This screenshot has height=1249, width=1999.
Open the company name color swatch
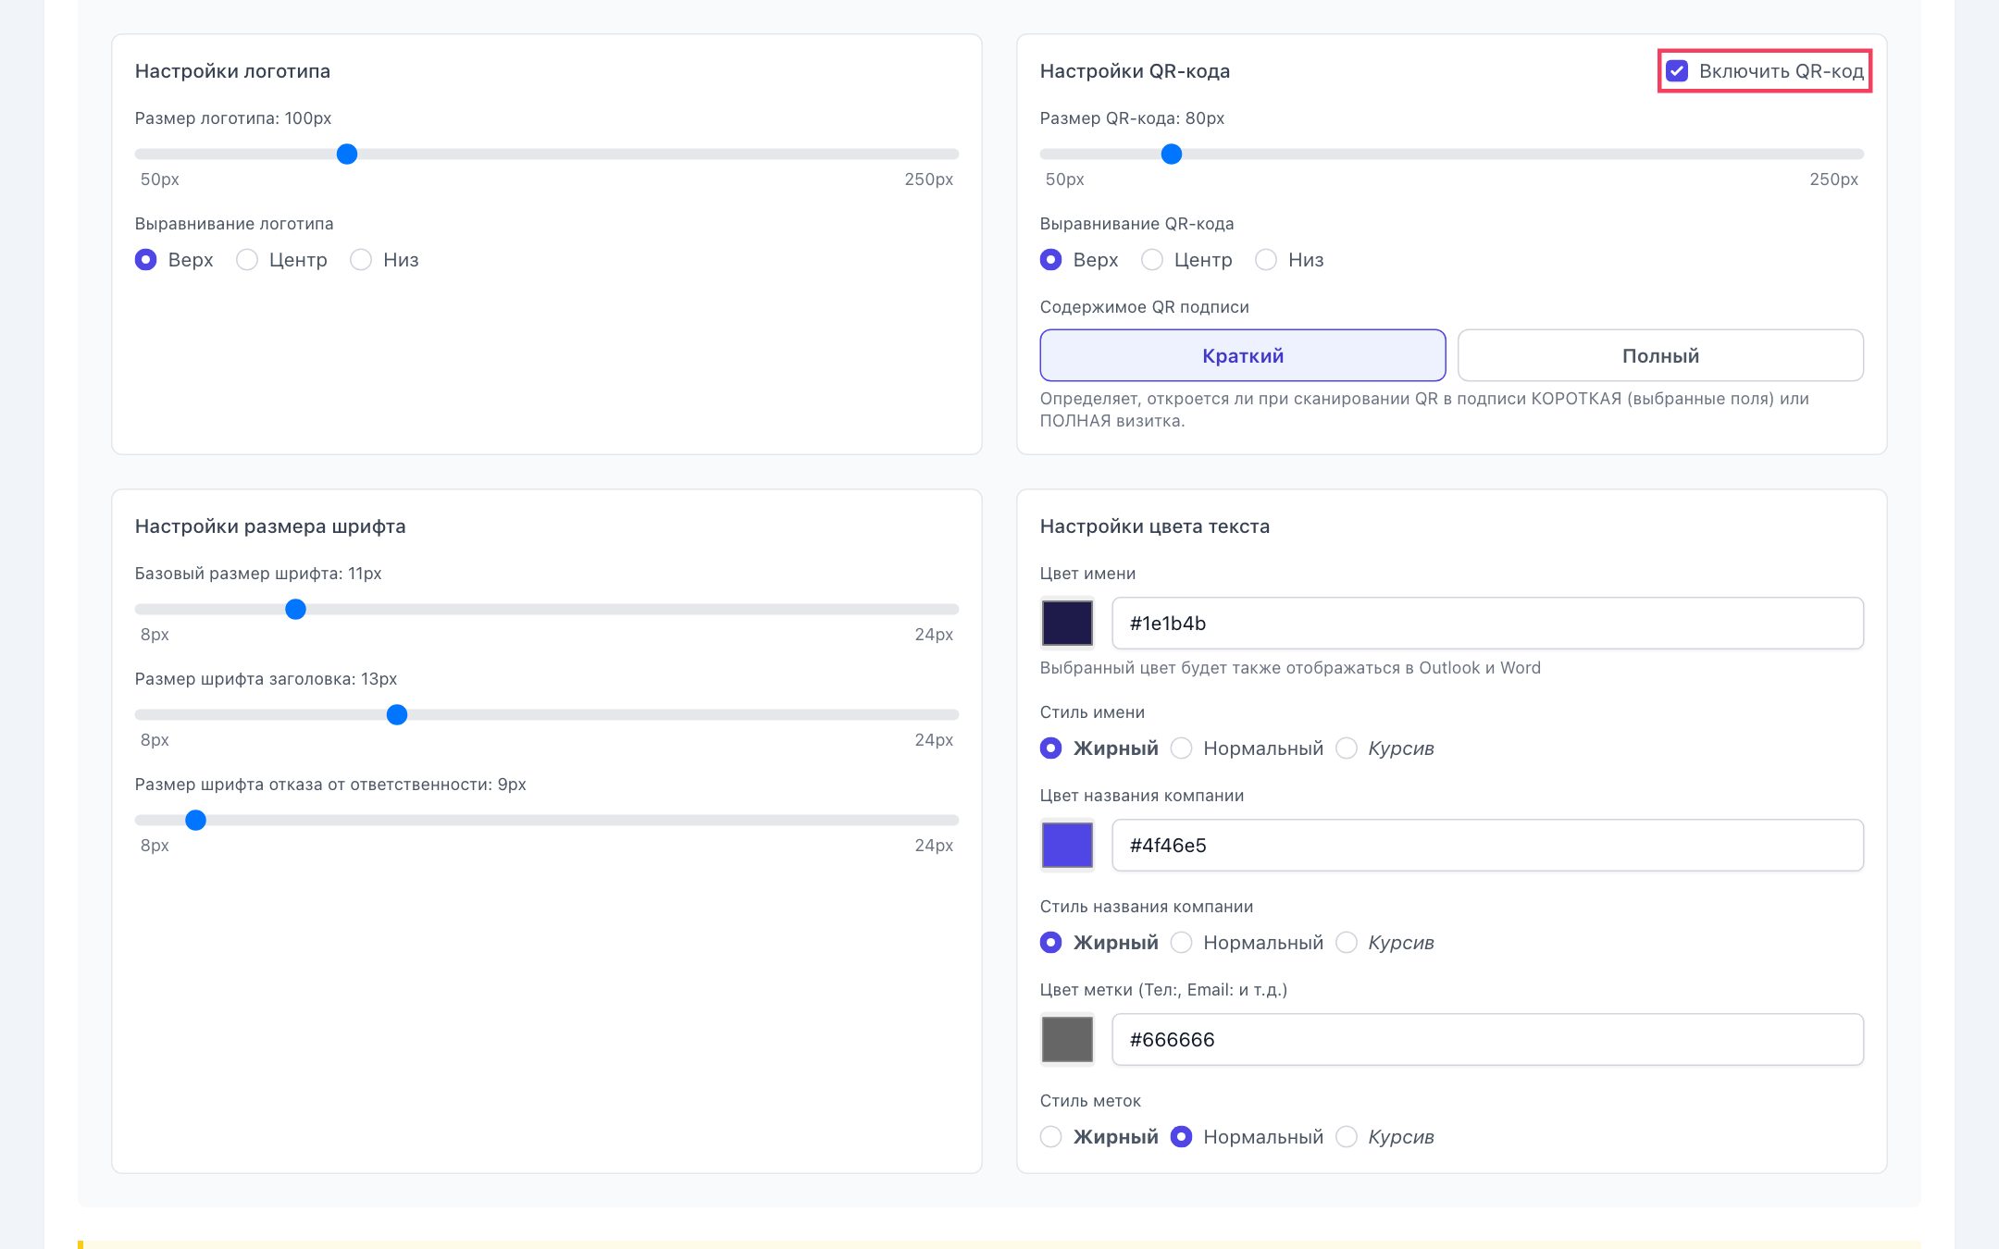[x=1067, y=846]
